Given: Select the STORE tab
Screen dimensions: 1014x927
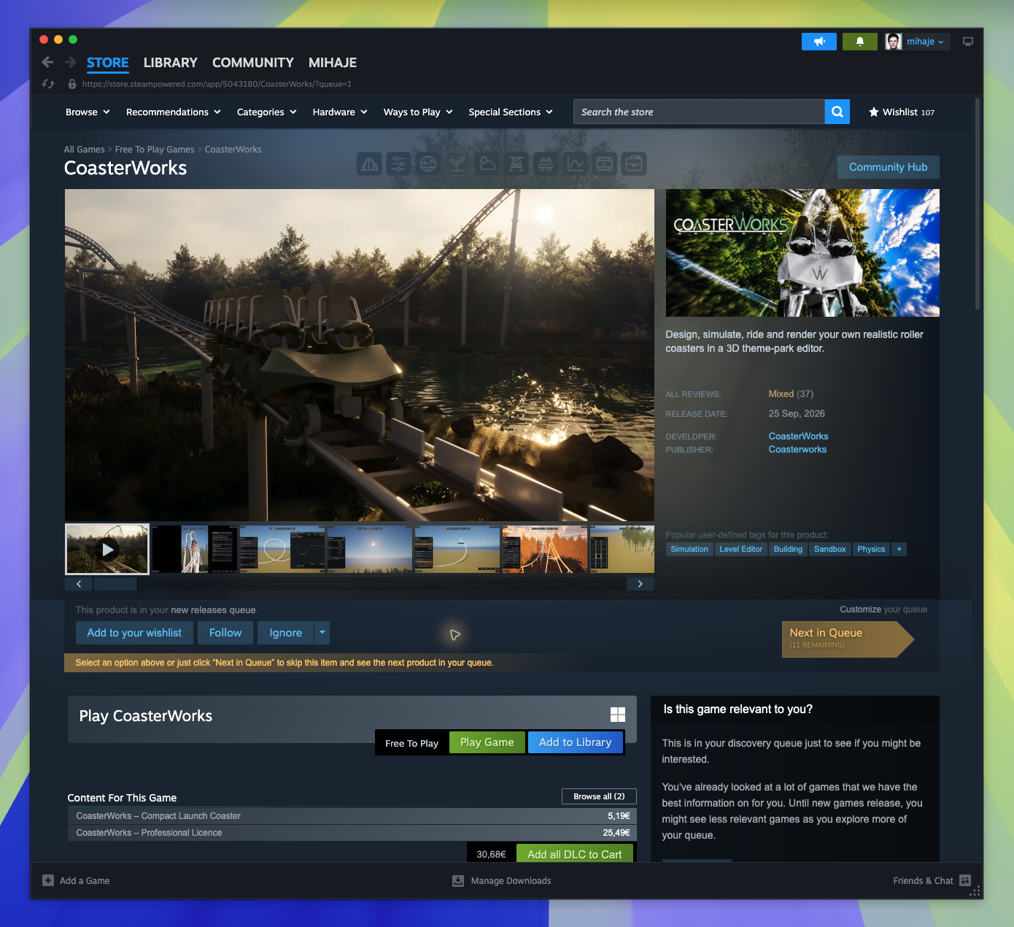Looking at the screenshot, I should click(108, 63).
